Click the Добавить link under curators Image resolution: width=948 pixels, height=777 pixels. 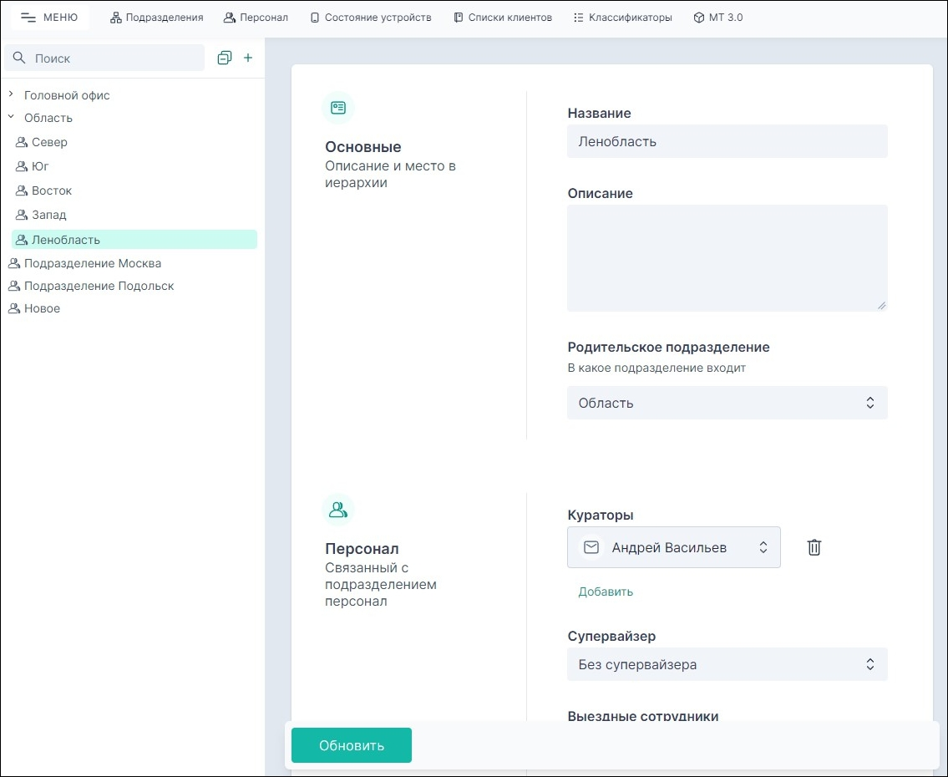click(606, 592)
